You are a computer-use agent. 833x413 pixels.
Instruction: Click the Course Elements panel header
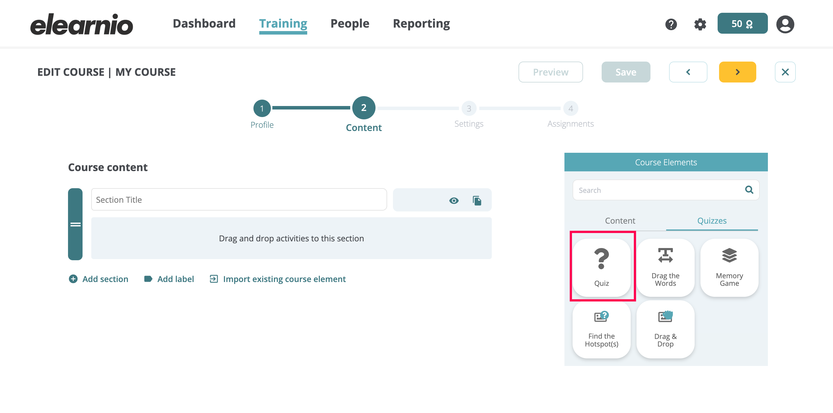pos(666,162)
